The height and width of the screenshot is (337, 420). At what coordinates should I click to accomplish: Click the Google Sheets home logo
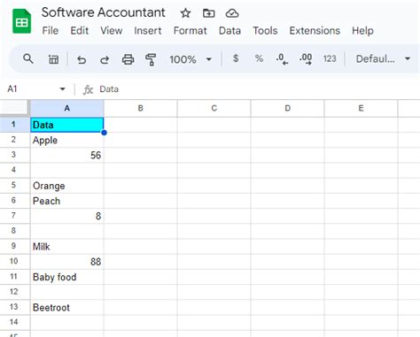22,21
